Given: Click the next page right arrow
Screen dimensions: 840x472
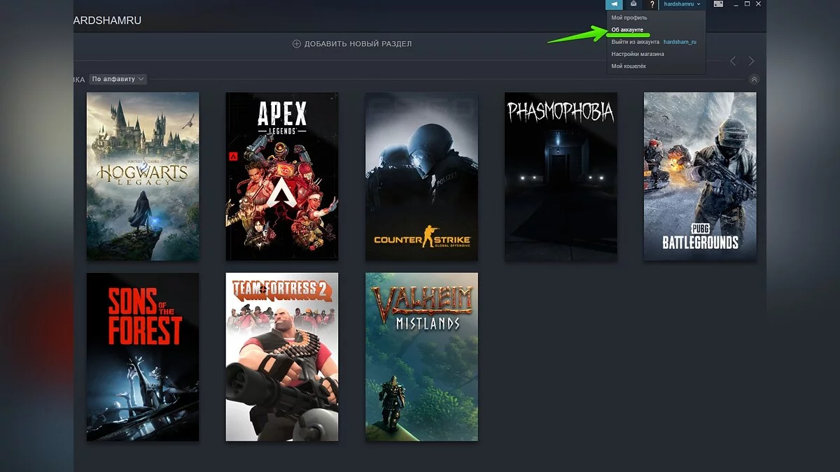Looking at the screenshot, I should 751,62.
